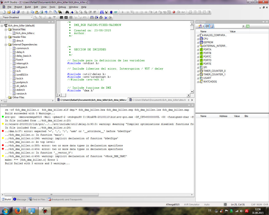Click the Find binoculars icon
Screen dimensions: 269x215
tap(67, 12)
